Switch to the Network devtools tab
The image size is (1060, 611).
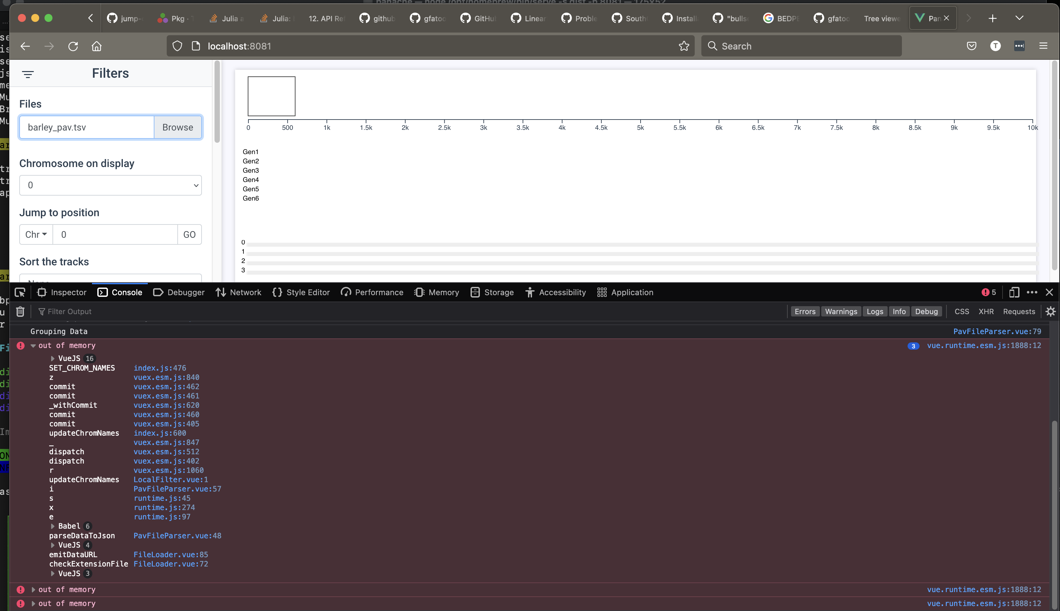point(238,293)
